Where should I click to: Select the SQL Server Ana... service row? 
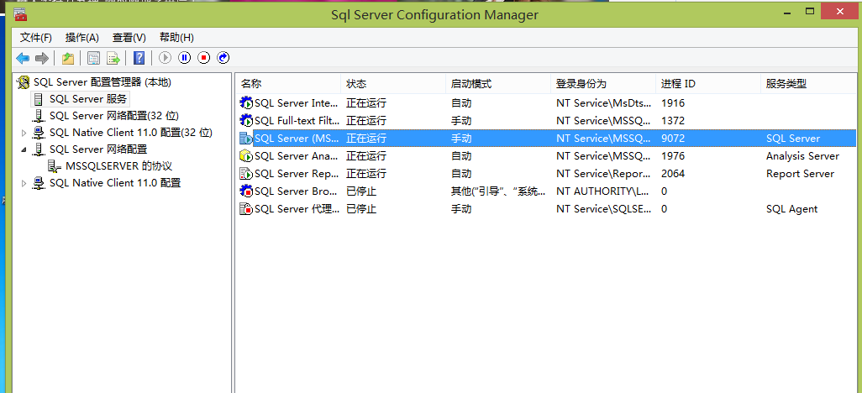click(x=548, y=156)
